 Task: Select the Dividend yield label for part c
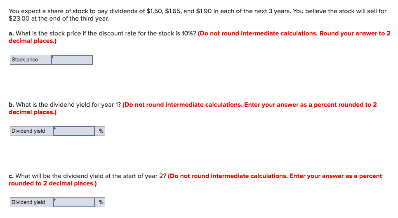tap(32, 202)
